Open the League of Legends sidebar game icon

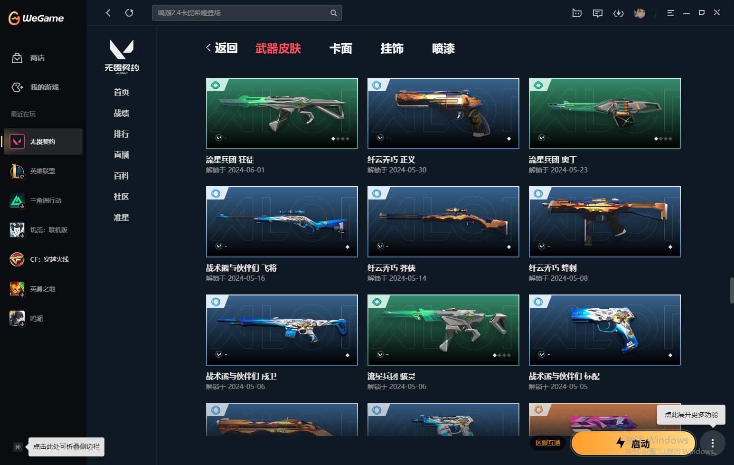click(17, 171)
